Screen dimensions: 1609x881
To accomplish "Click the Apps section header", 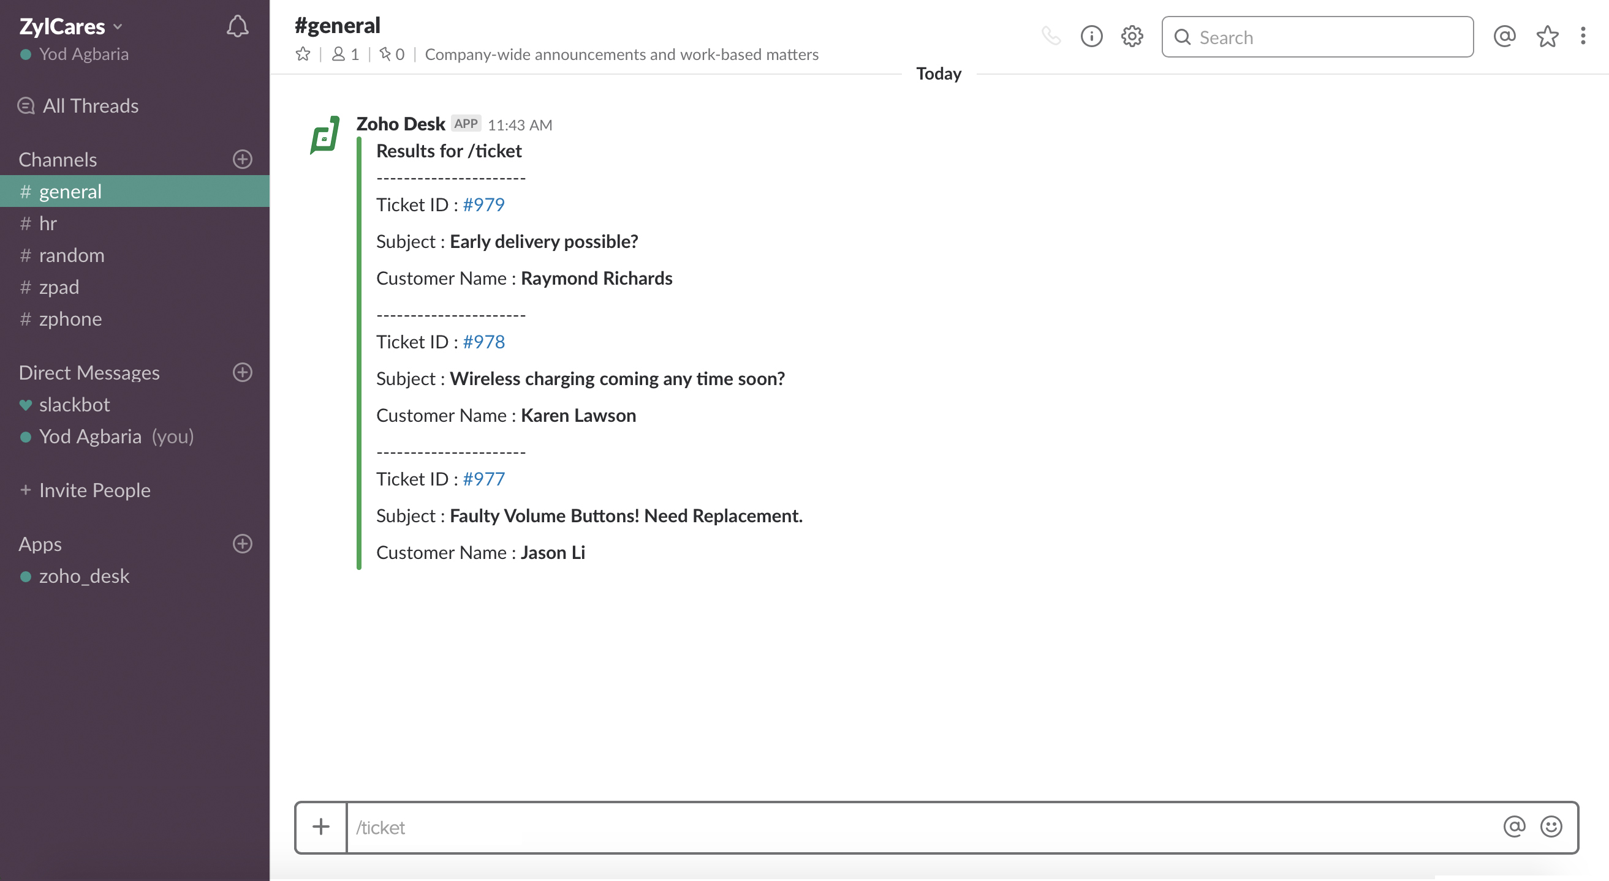I will pos(40,544).
